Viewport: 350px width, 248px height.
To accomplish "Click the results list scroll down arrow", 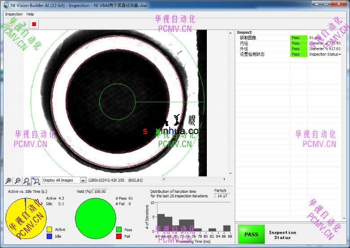I will tap(344, 218).
